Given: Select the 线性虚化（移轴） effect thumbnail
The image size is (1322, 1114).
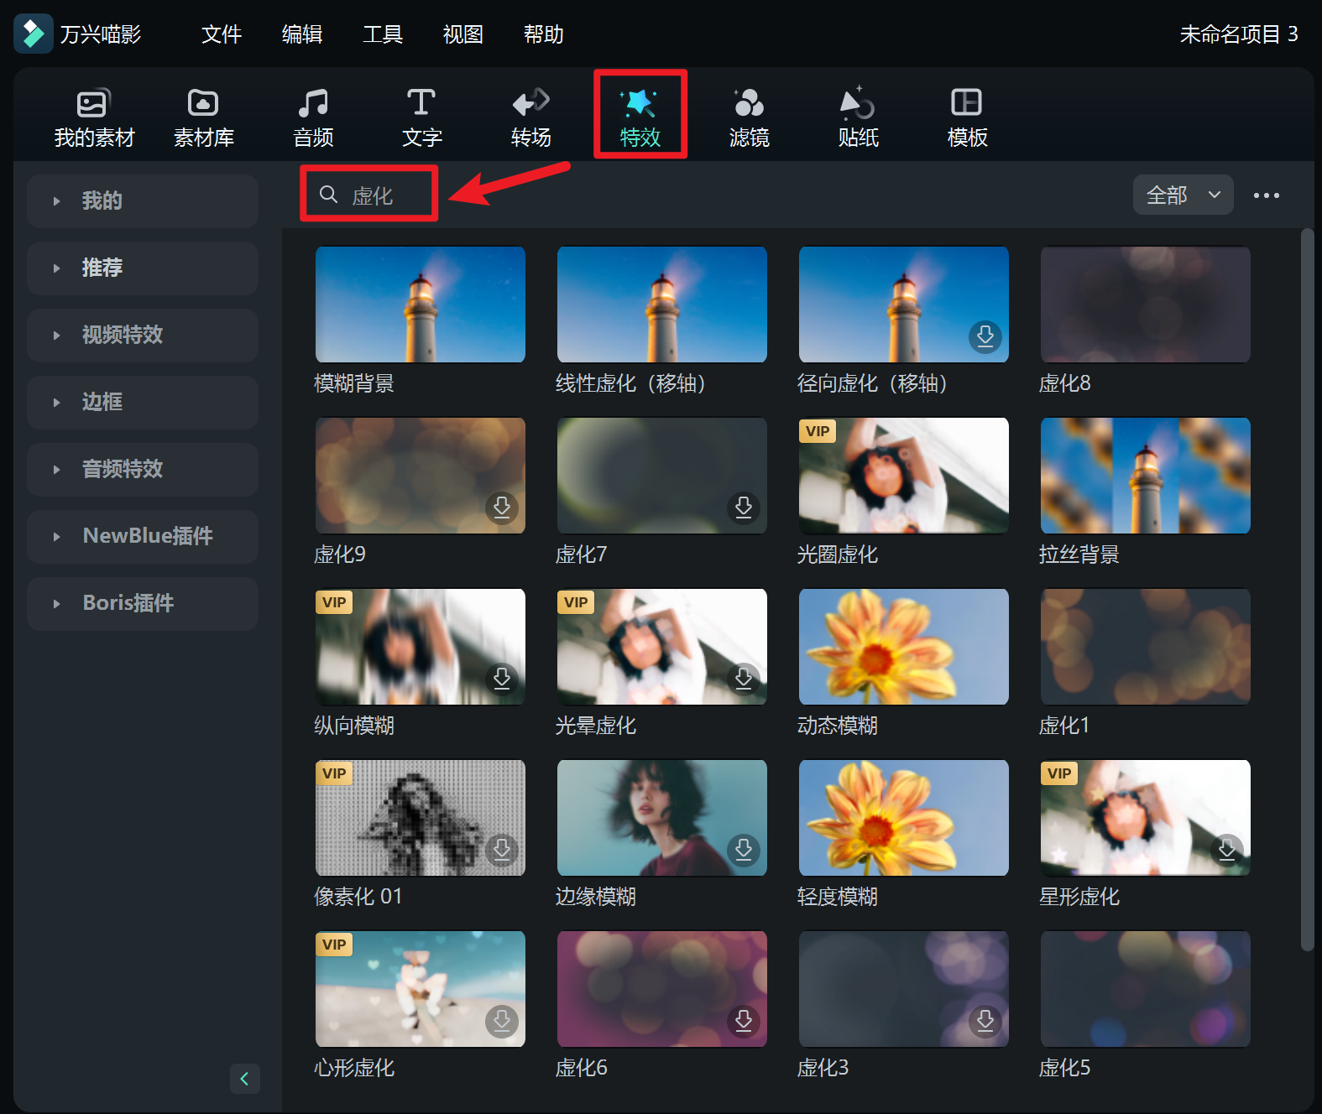Looking at the screenshot, I should [x=662, y=304].
